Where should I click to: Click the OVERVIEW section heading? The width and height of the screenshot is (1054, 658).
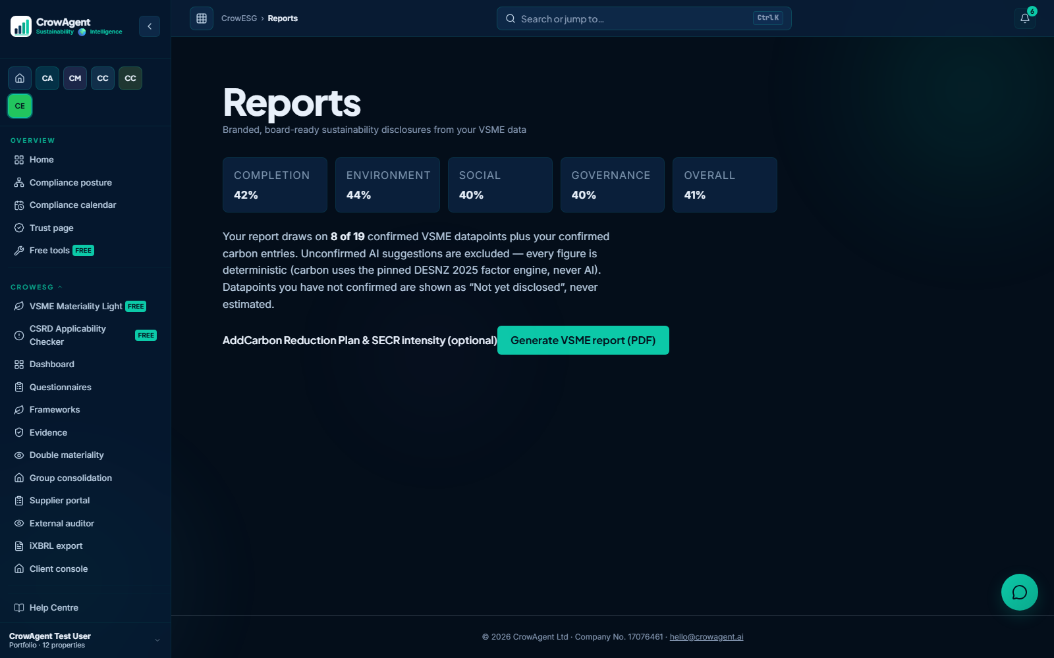click(x=33, y=141)
